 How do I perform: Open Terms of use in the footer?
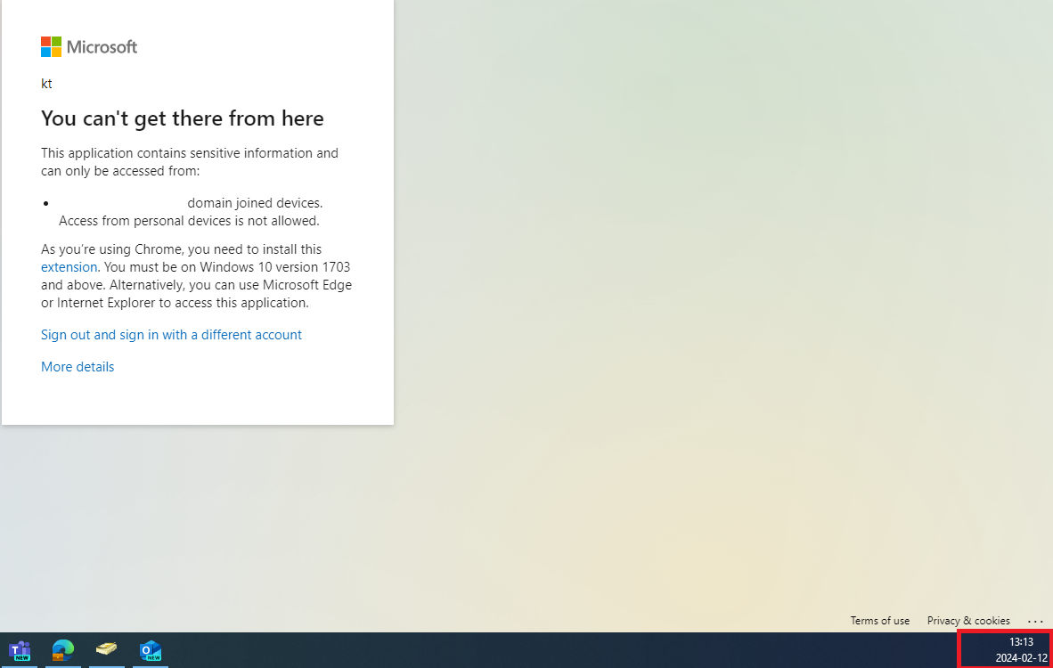pos(880,620)
